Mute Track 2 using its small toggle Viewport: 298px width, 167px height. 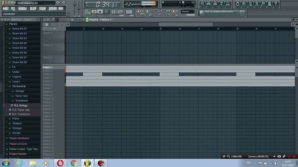point(63,53)
